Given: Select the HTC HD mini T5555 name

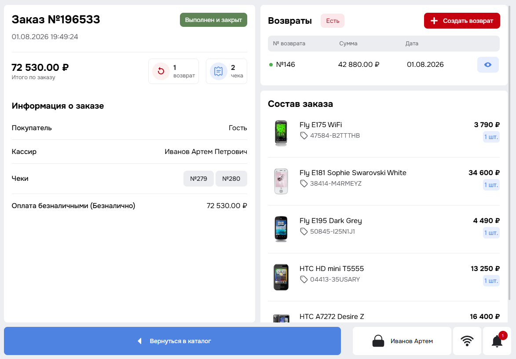Looking at the screenshot, I should pyautogui.click(x=331, y=269).
